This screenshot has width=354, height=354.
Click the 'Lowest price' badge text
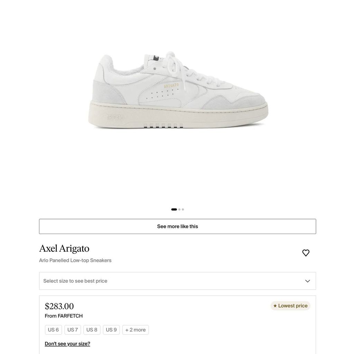click(x=293, y=306)
